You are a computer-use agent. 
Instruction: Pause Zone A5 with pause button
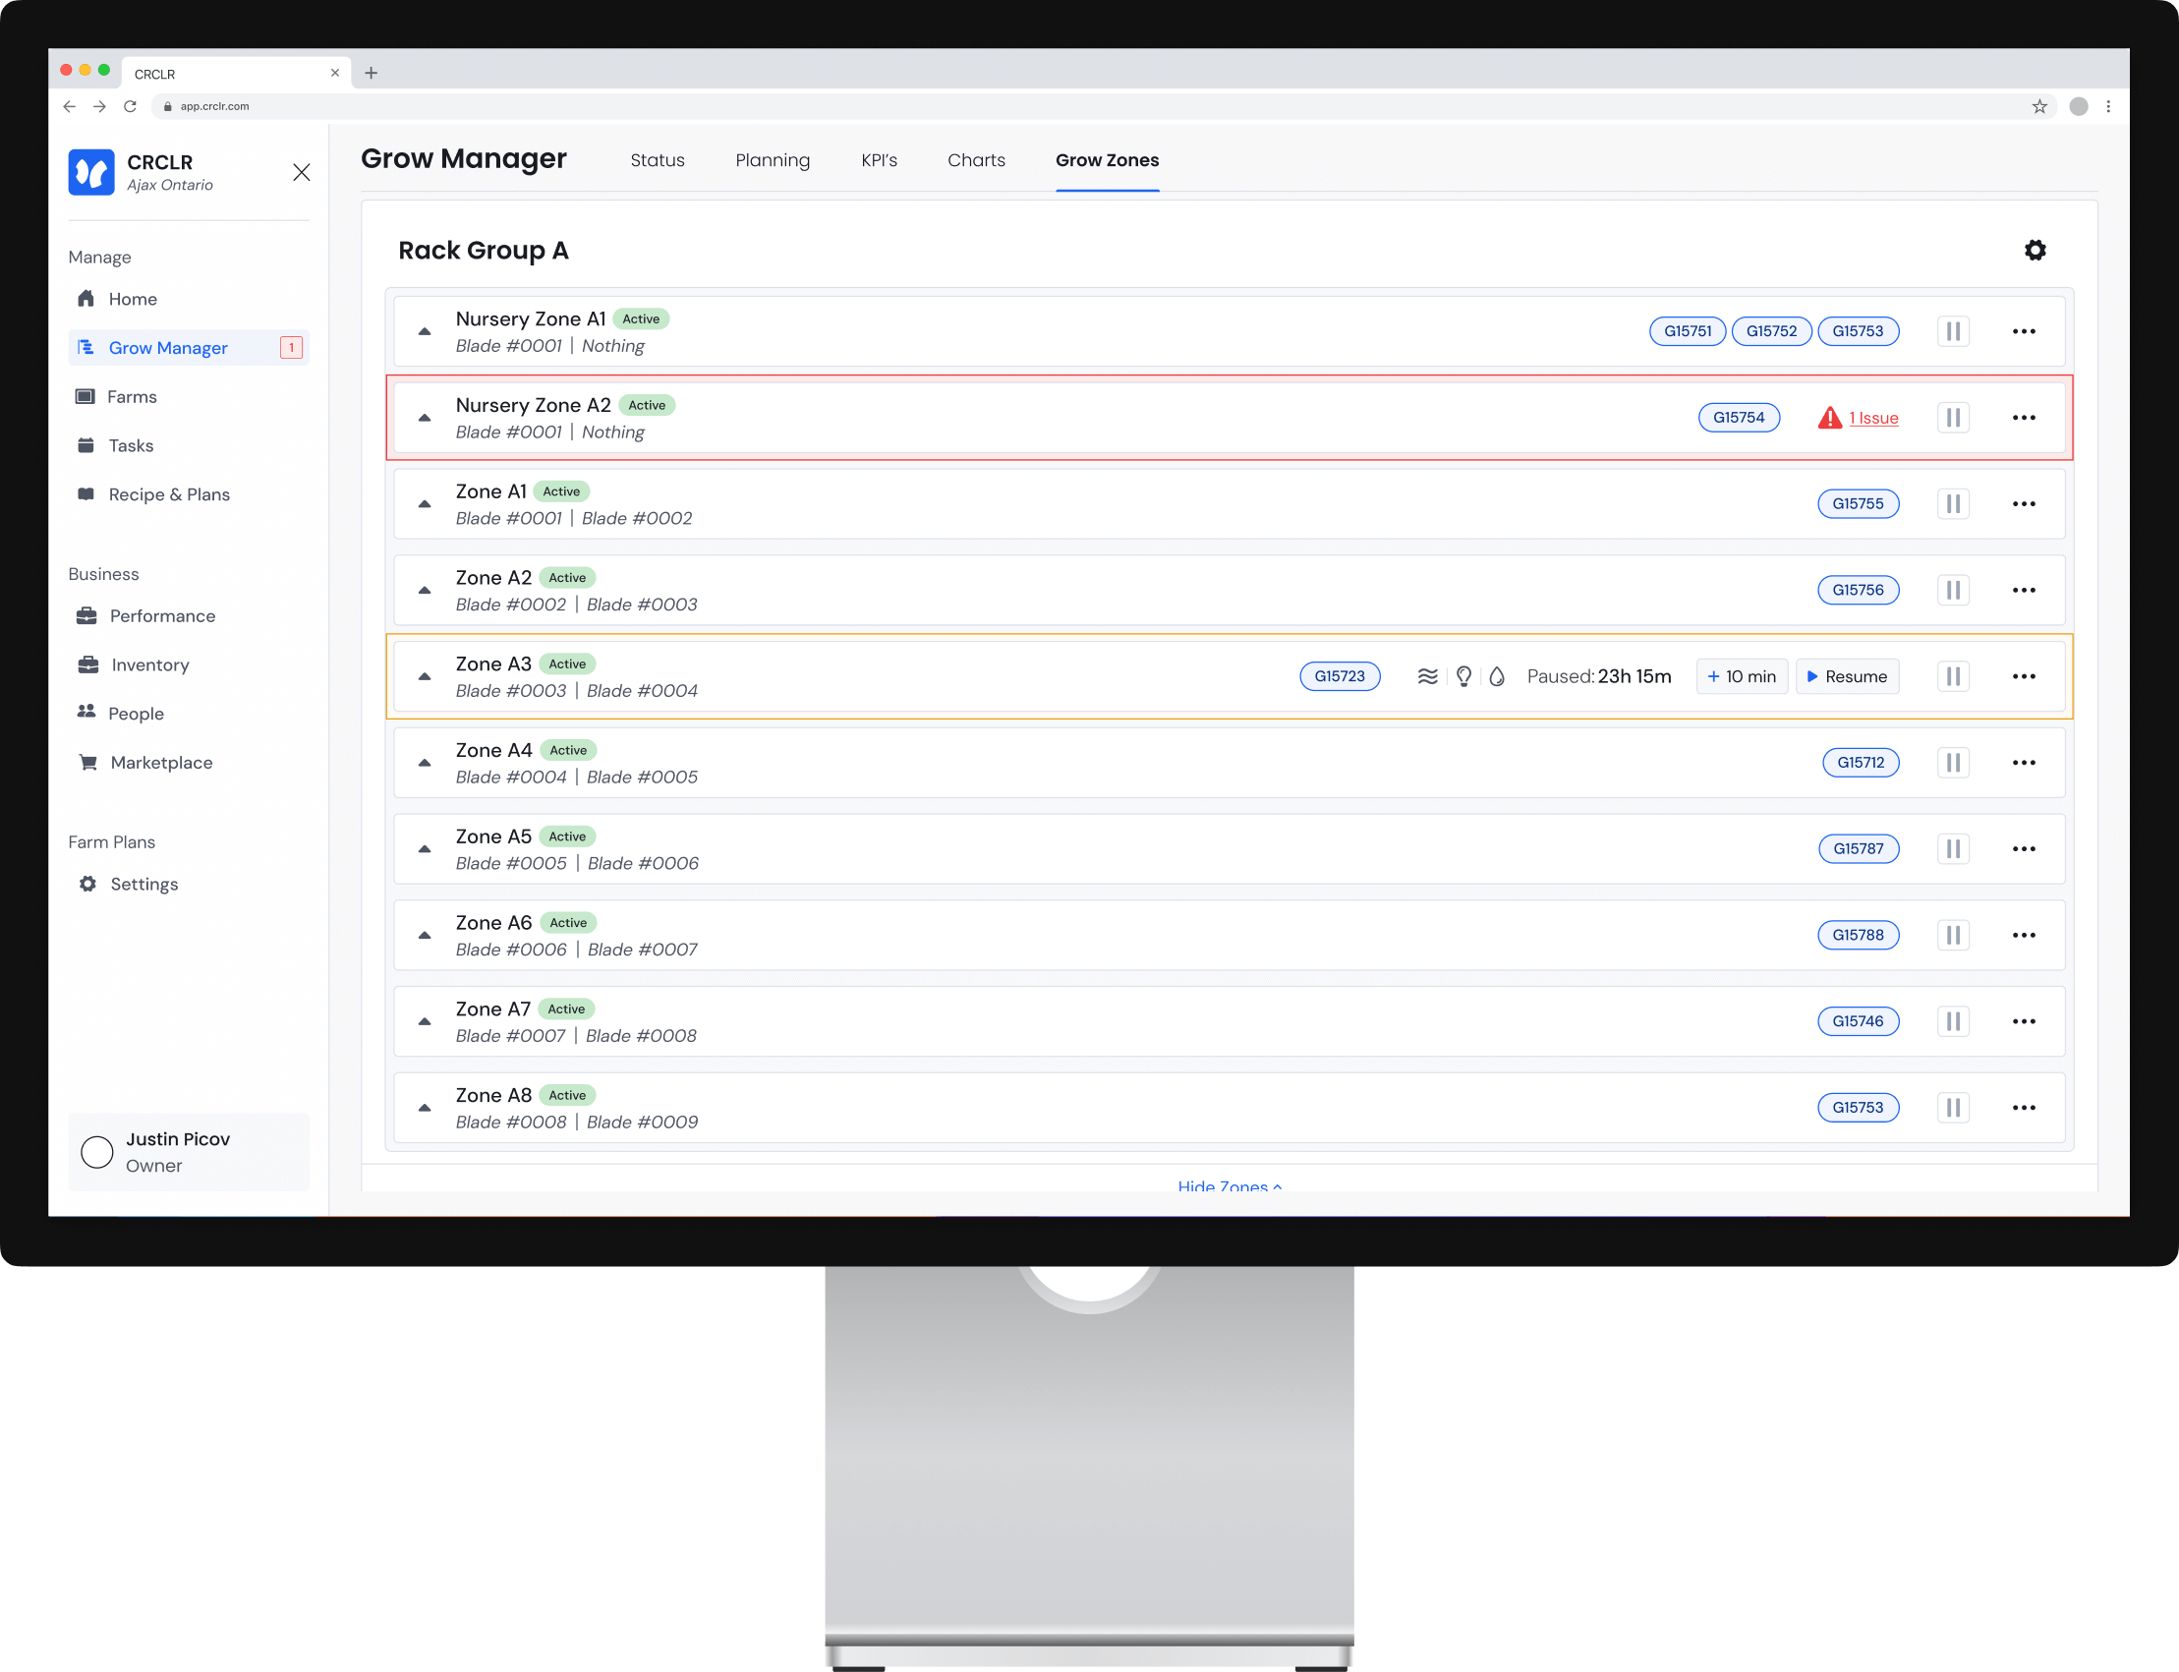1952,849
